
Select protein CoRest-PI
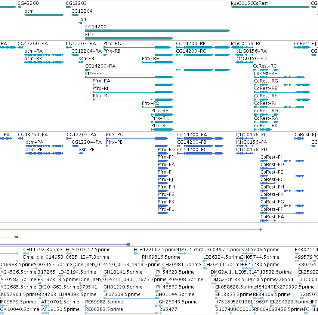coord(282,161)
